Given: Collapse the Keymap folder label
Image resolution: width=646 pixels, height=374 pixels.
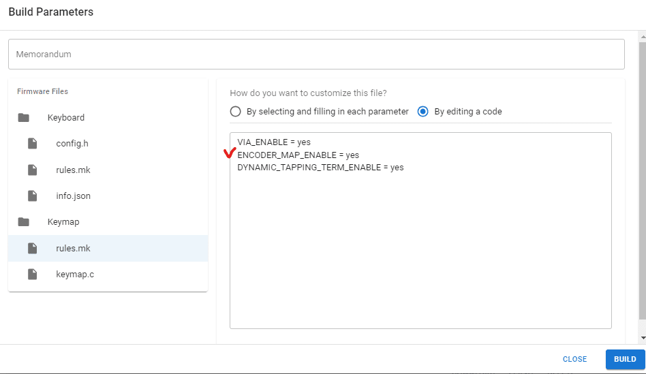Looking at the screenshot, I should 63,222.
